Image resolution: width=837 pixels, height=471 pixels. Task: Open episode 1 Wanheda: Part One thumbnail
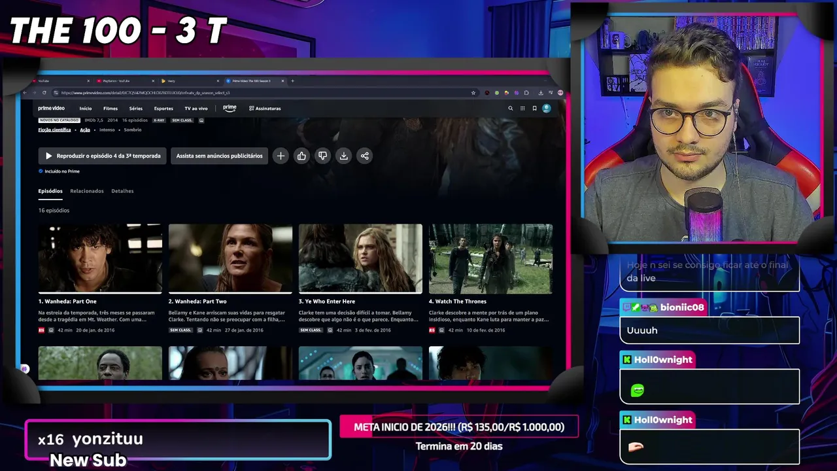[x=100, y=258]
